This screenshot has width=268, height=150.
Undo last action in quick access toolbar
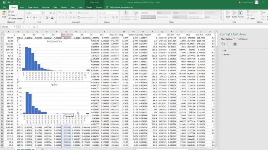(8, 2)
